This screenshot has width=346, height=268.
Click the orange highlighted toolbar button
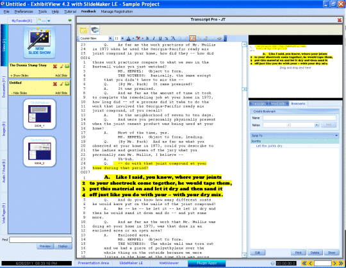192,38
